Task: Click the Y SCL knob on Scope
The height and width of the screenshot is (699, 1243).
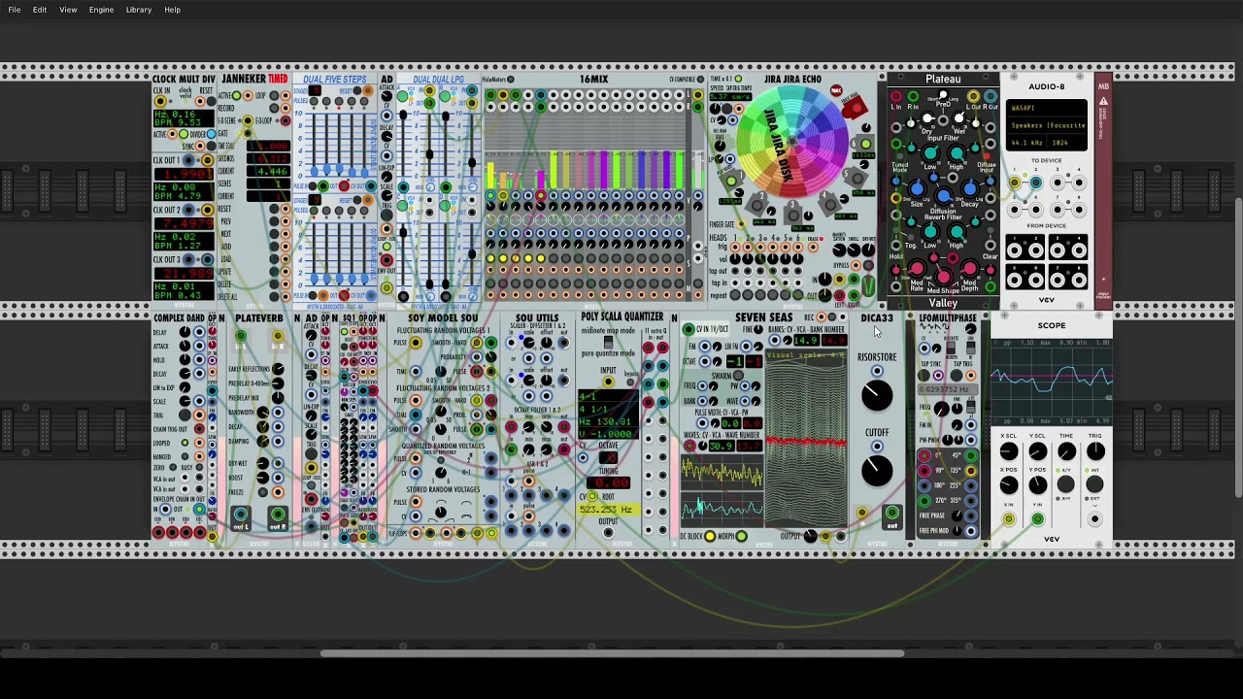Action: point(1038,451)
